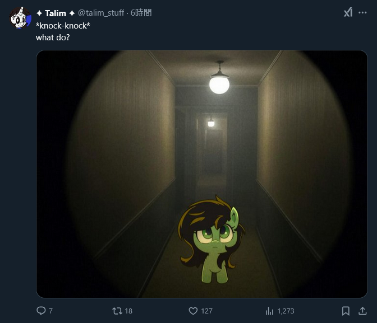This screenshot has width=377, height=323.
Task: Open the @talim_stuff handle link
Action: pos(101,13)
